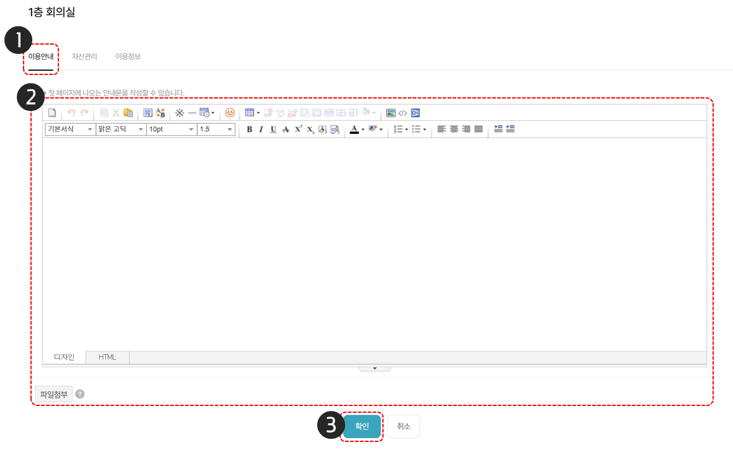The image size is (733, 450).
Task: Click the file attachment help icon
Action: [80, 394]
